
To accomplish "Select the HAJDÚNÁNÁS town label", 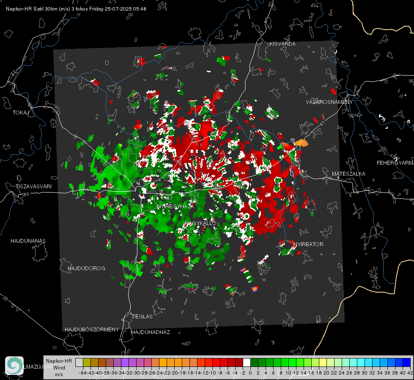I will point(28,241).
